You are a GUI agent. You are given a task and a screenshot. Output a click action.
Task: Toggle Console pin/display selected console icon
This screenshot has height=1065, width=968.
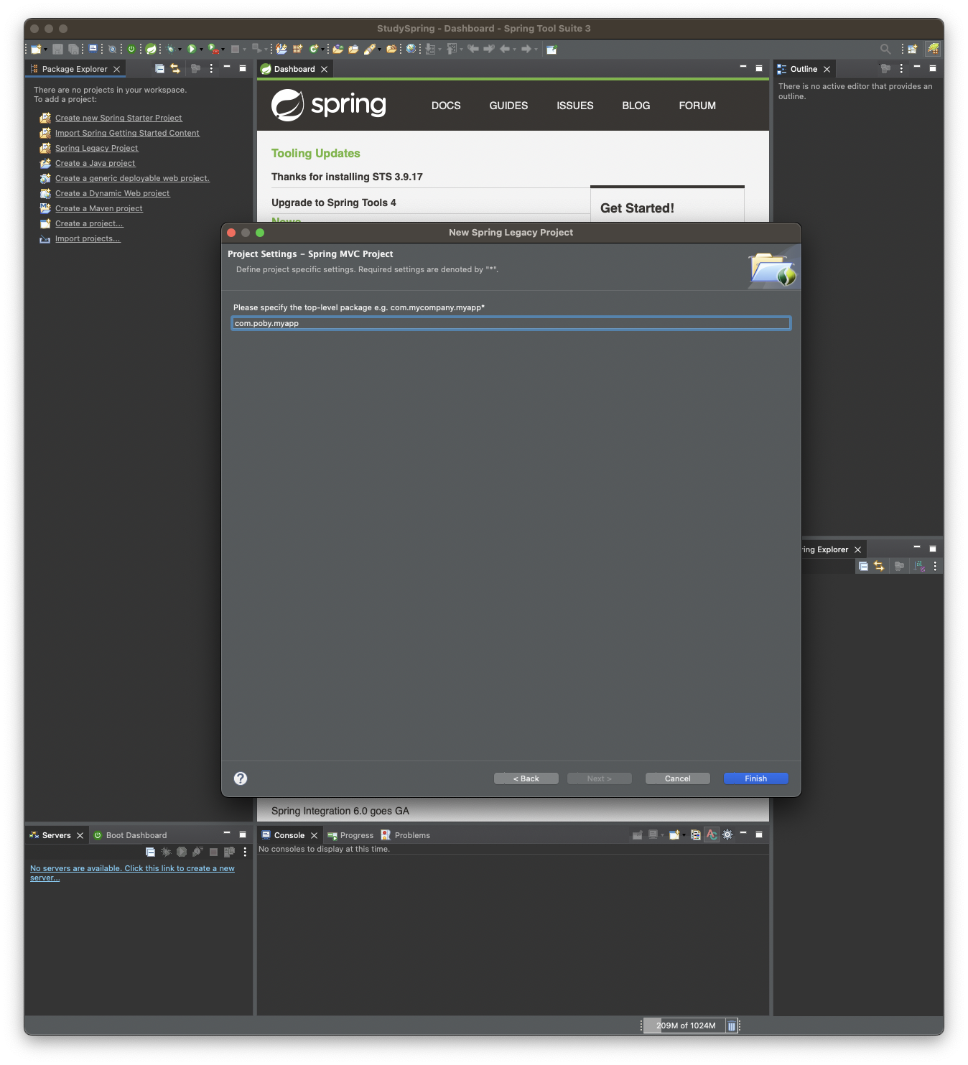637,834
